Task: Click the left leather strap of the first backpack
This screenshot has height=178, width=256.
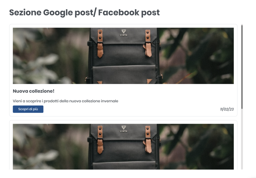Action: tap(100, 44)
